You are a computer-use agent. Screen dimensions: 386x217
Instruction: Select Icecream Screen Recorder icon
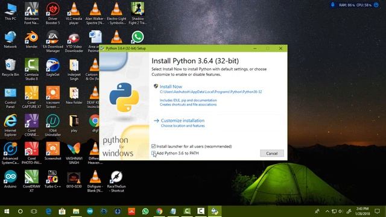[52, 98]
